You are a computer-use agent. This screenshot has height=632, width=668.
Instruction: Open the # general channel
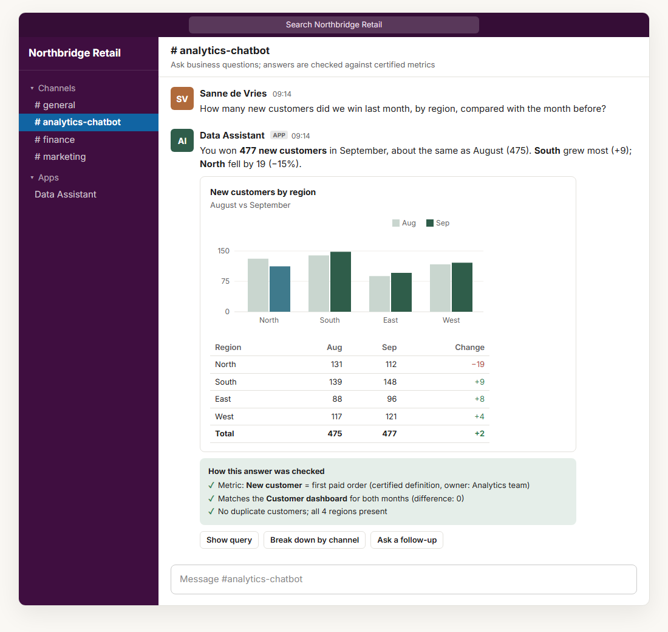tap(89, 105)
